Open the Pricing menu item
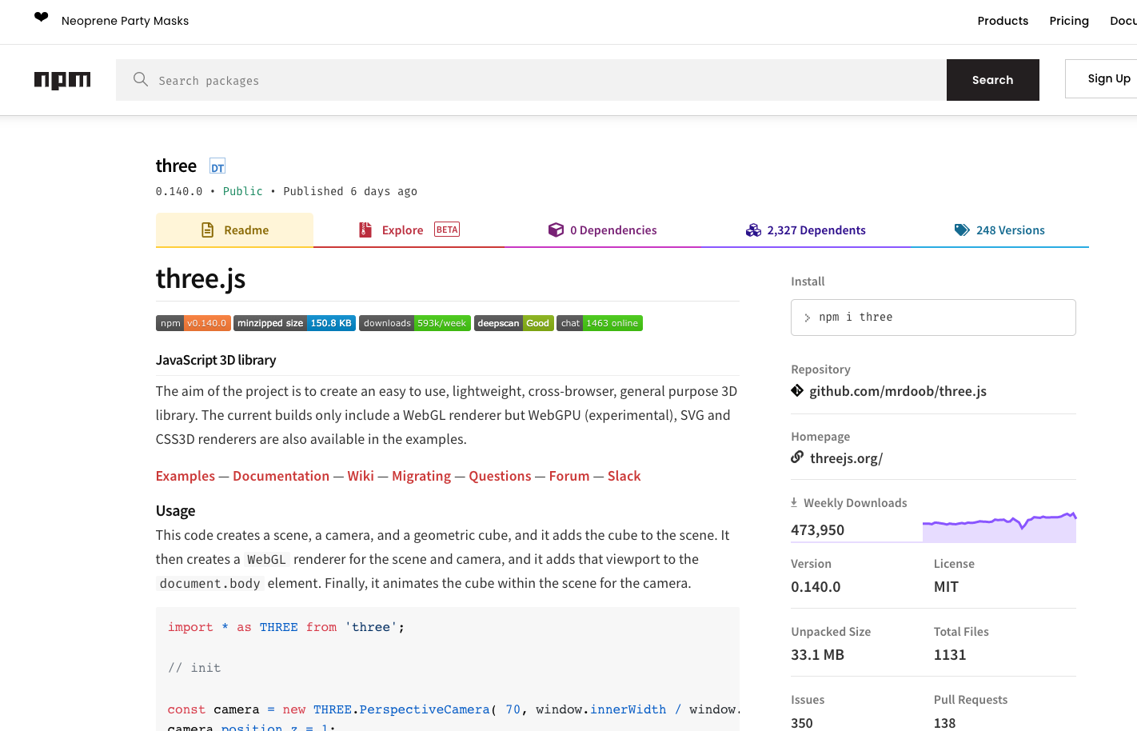Image resolution: width=1137 pixels, height=731 pixels. 1069,21
